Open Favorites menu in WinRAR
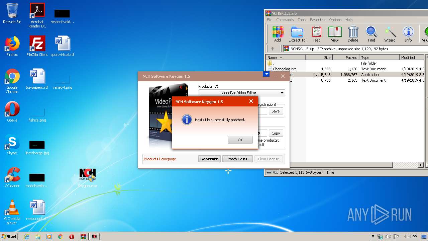The width and height of the screenshot is (428, 241). (x=317, y=20)
